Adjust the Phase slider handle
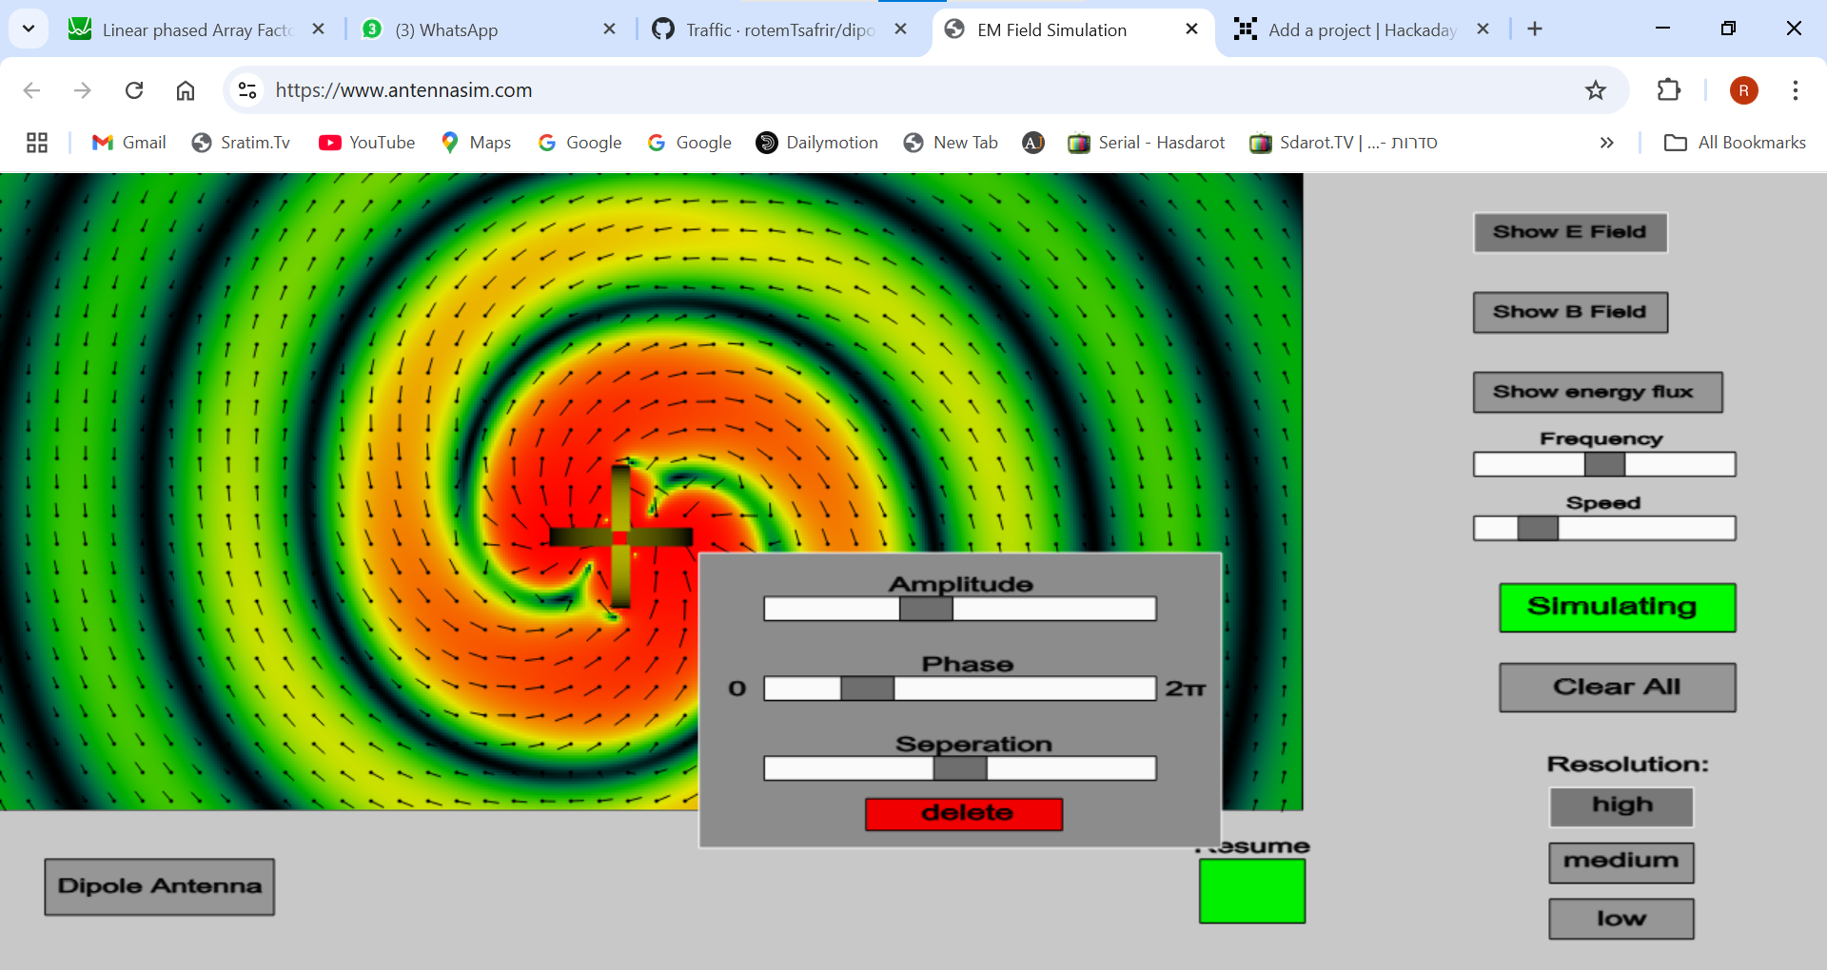This screenshot has width=1827, height=970. pos(867,689)
